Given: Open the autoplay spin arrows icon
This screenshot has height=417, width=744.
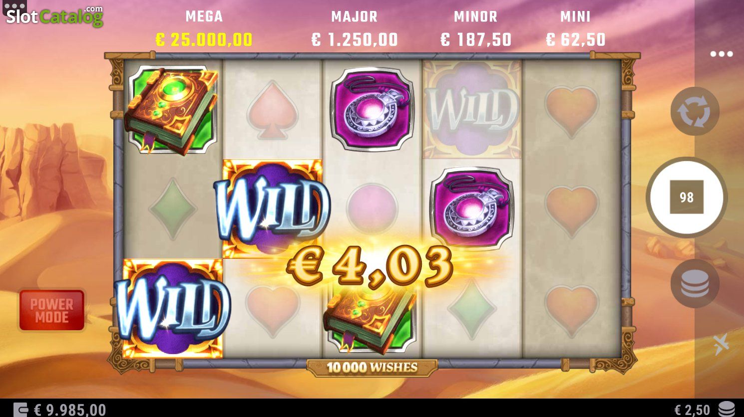Looking at the screenshot, I should pyautogui.click(x=695, y=112).
